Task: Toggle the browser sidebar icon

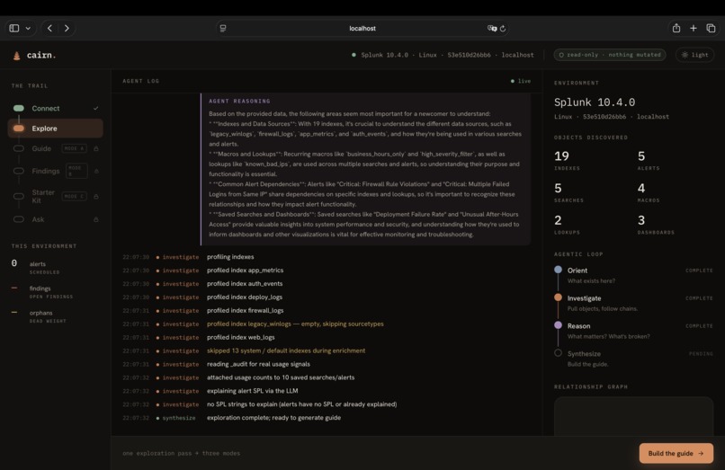Action: [x=14, y=28]
